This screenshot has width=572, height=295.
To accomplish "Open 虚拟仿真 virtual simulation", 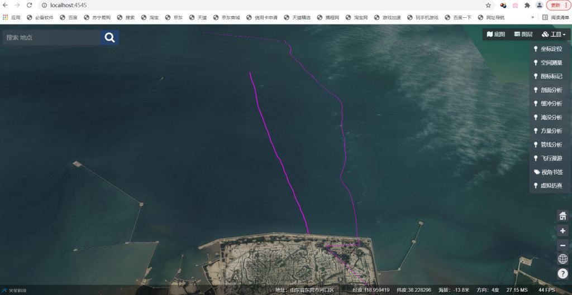I will pos(548,185).
